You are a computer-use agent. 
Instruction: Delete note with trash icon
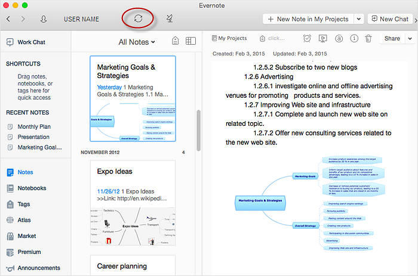point(368,39)
